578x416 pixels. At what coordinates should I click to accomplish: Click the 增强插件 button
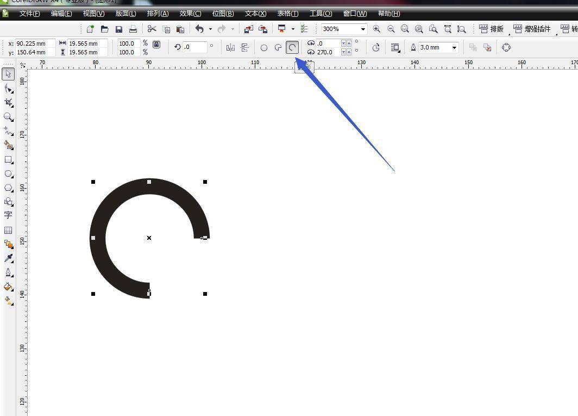pyautogui.click(x=532, y=29)
